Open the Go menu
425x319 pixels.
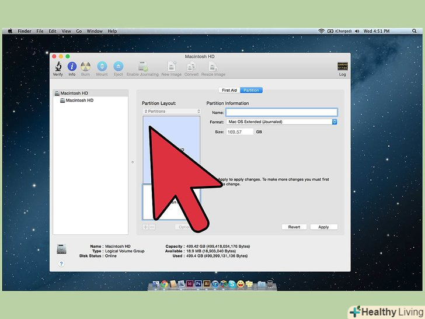click(x=79, y=31)
